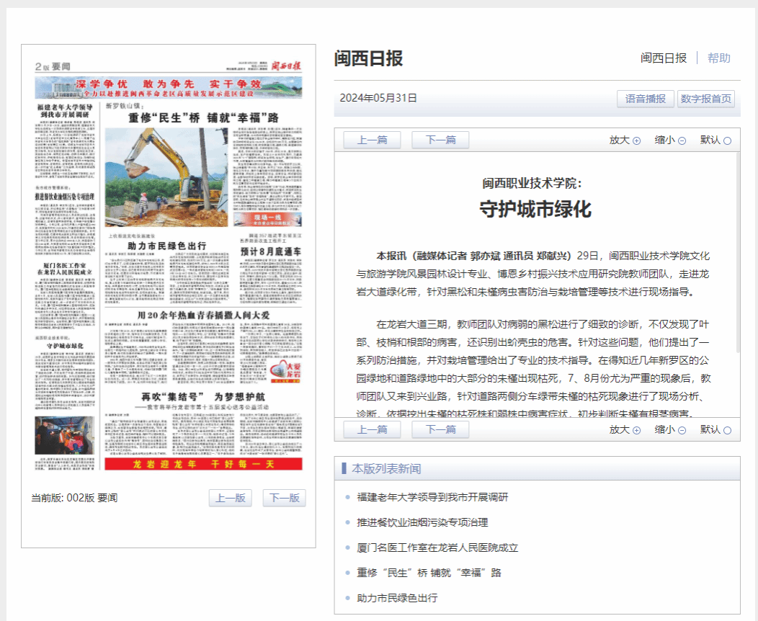Click the top 默认 default size circle icon
758x621 pixels.
pos(727,141)
